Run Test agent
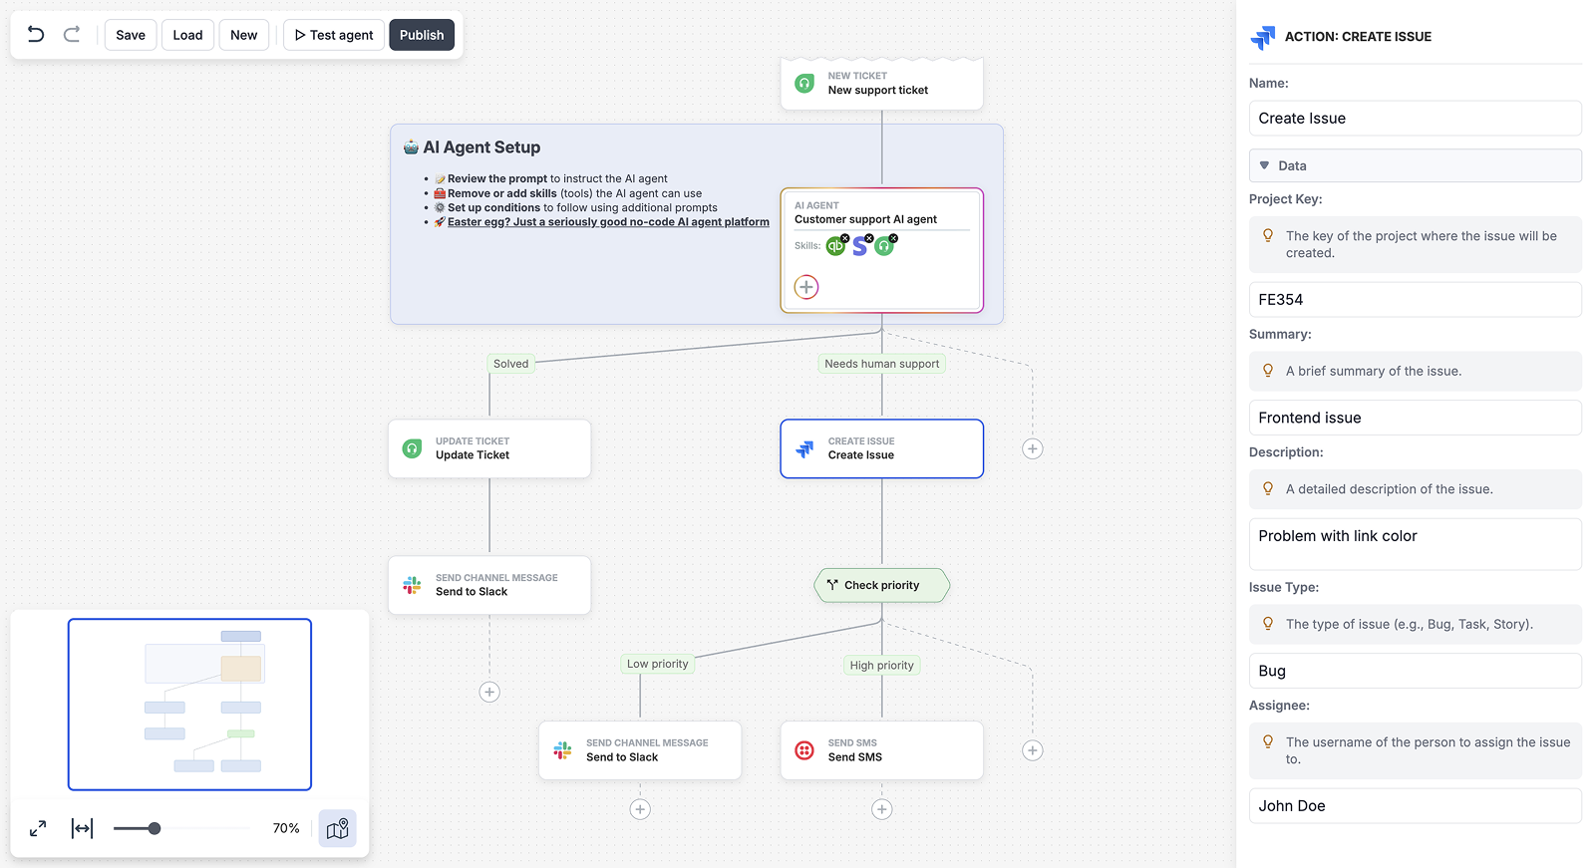1595x868 pixels. click(x=334, y=35)
